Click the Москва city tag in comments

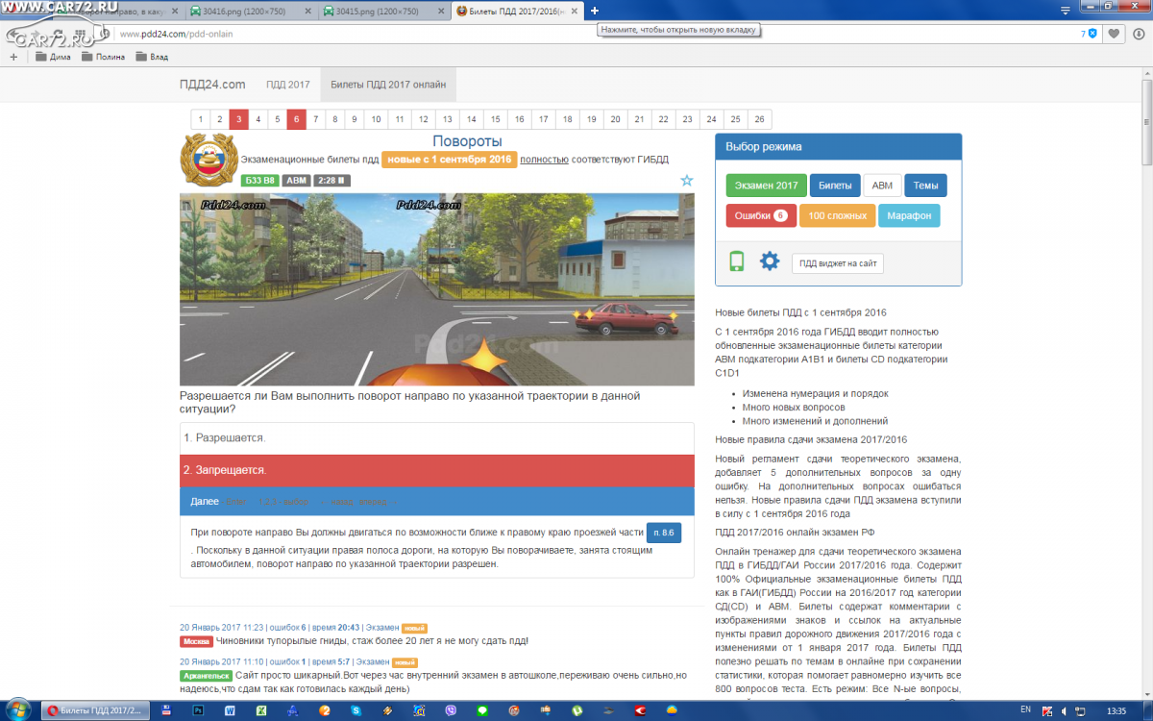196,641
